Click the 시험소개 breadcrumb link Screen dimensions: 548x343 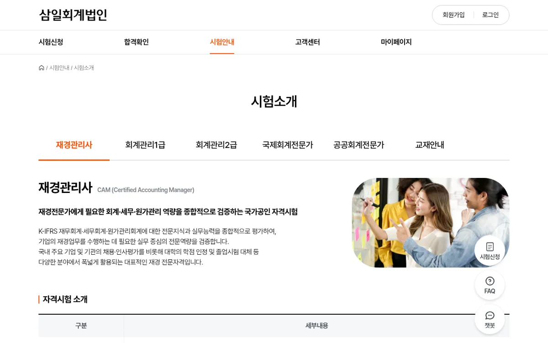tap(84, 68)
